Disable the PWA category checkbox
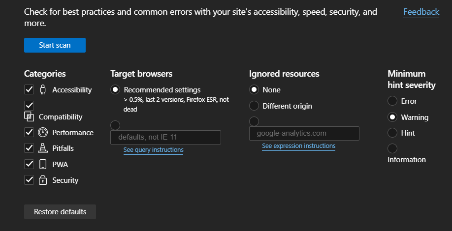This screenshot has width=452, height=231. [29, 164]
